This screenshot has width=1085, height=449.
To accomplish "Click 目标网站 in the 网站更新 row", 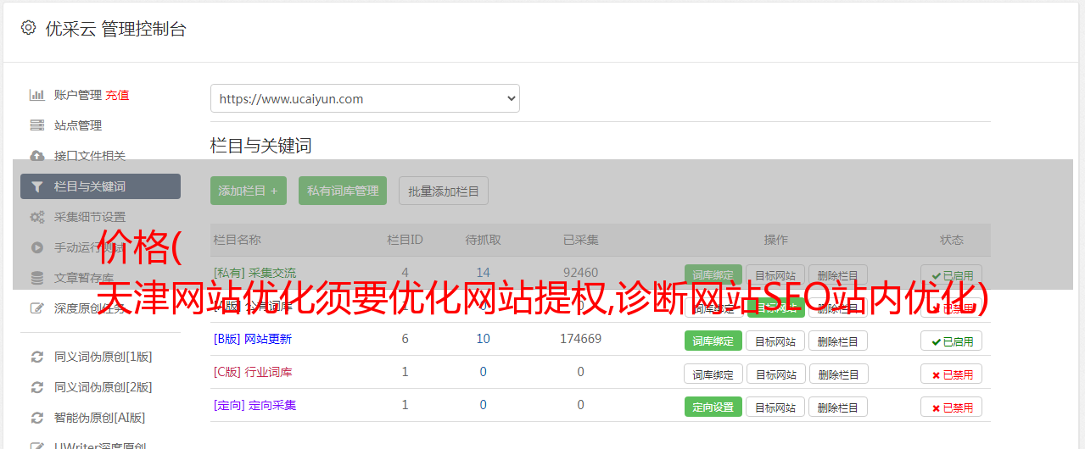I will 775,341.
